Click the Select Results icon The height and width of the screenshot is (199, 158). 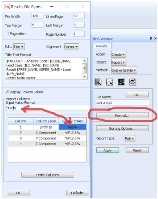pyautogui.click(x=98, y=82)
